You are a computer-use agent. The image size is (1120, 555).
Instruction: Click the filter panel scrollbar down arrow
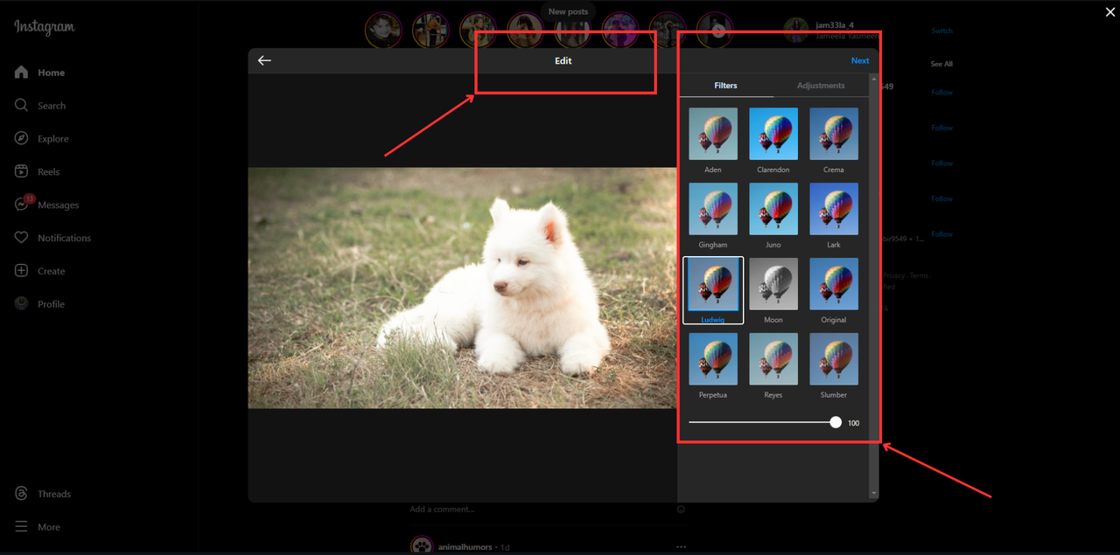point(874,494)
